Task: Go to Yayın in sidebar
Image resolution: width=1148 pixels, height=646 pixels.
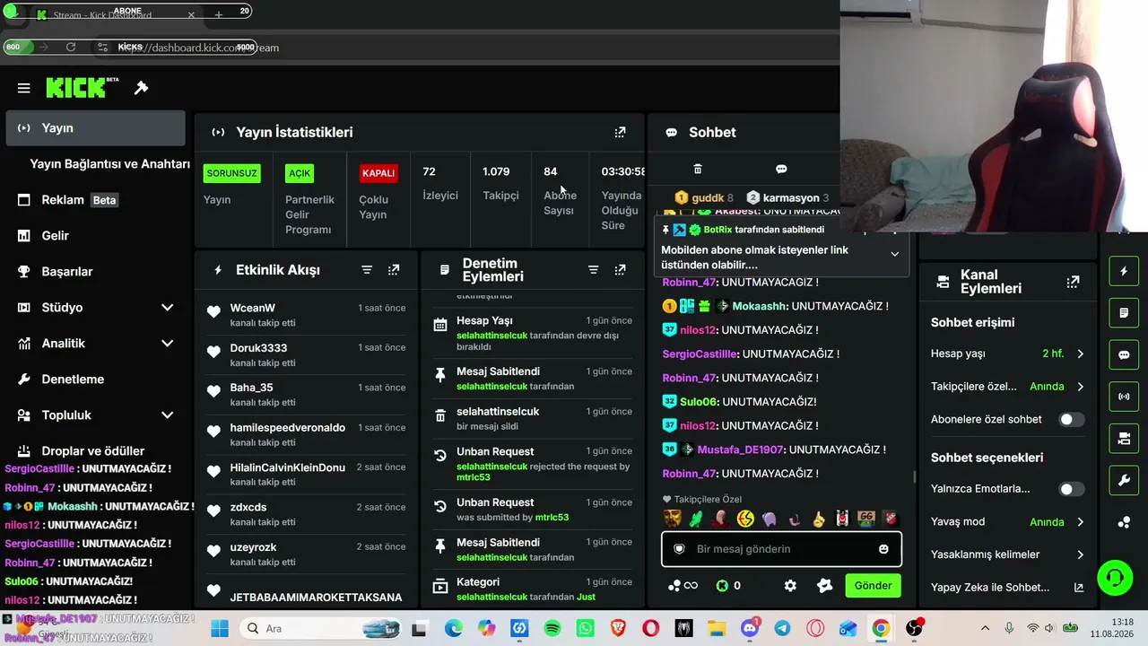Action: tap(96, 128)
